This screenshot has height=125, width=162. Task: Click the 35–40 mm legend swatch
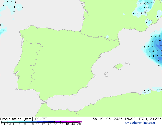[63, 122]
